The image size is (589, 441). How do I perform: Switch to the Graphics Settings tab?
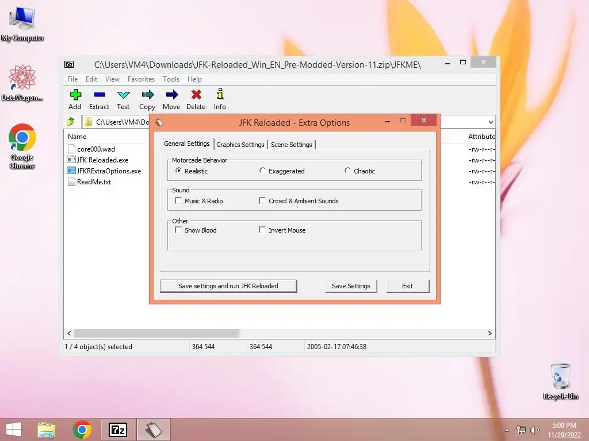(240, 145)
